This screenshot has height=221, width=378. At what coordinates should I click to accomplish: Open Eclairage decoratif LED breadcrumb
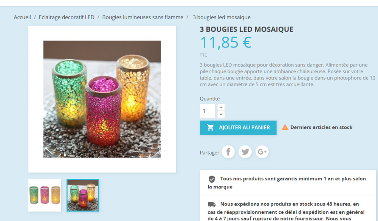pyautogui.click(x=67, y=17)
